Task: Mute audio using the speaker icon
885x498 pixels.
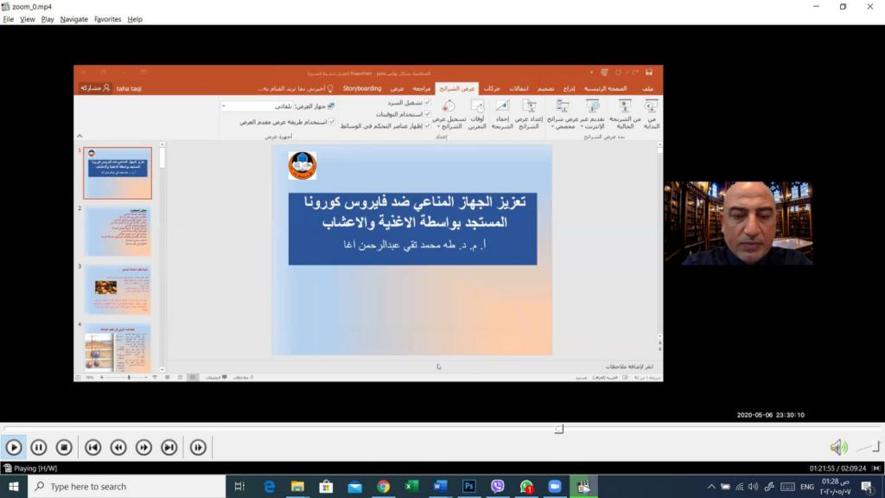Action: [837, 447]
